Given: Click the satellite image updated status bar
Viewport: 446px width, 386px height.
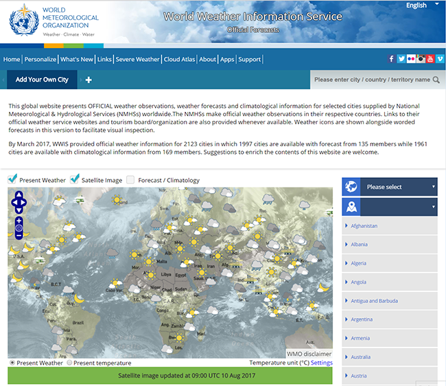Looking at the screenshot, I should coord(170,376).
